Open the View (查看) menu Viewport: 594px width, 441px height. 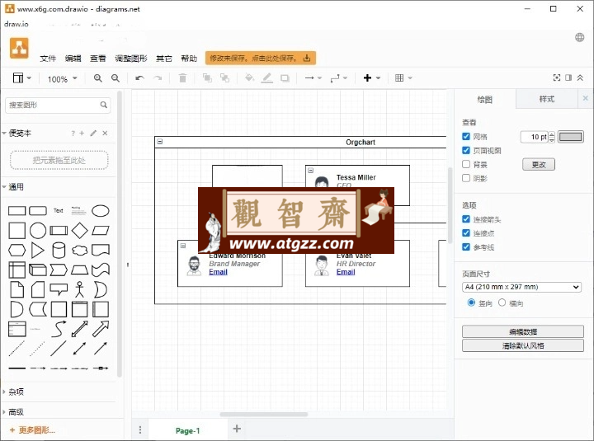click(x=98, y=59)
